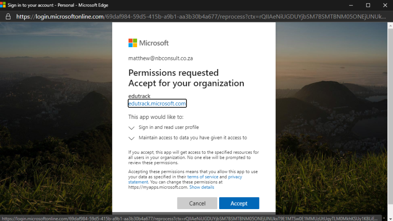Click the Show details link
The width and height of the screenshot is (393, 221).
coord(202,187)
